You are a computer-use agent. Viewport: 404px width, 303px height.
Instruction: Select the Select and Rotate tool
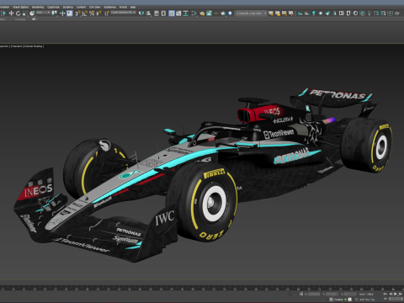coord(19,13)
